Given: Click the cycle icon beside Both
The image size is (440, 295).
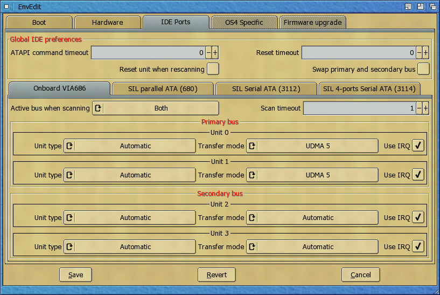Looking at the screenshot, I should point(98,108).
